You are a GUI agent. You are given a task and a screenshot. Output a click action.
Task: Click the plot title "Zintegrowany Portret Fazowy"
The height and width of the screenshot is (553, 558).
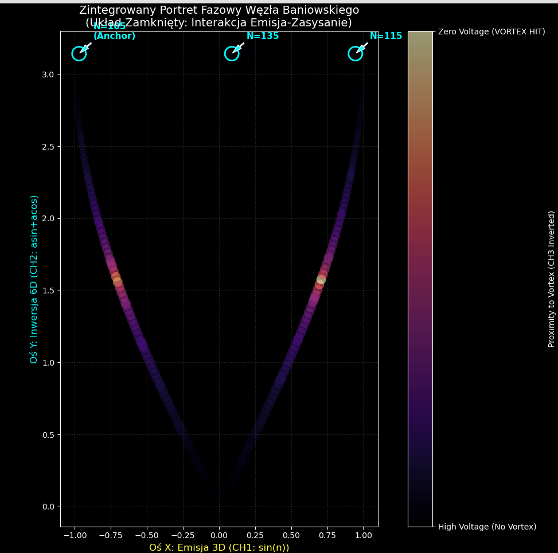(219, 10)
